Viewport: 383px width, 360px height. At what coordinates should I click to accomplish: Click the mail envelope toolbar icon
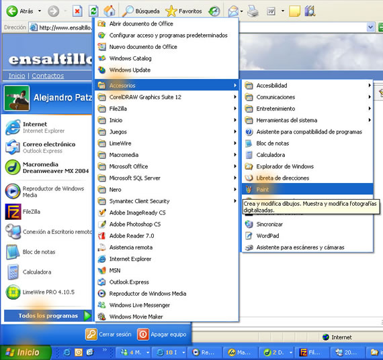[x=233, y=11]
